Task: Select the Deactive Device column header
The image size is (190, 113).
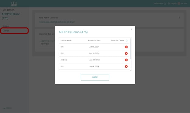Action: pyautogui.click(x=118, y=40)
